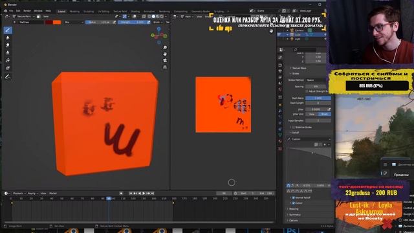Screen dimensions: 414x233
Task: Open the Output properties tab icon
Action: point(280,71)
